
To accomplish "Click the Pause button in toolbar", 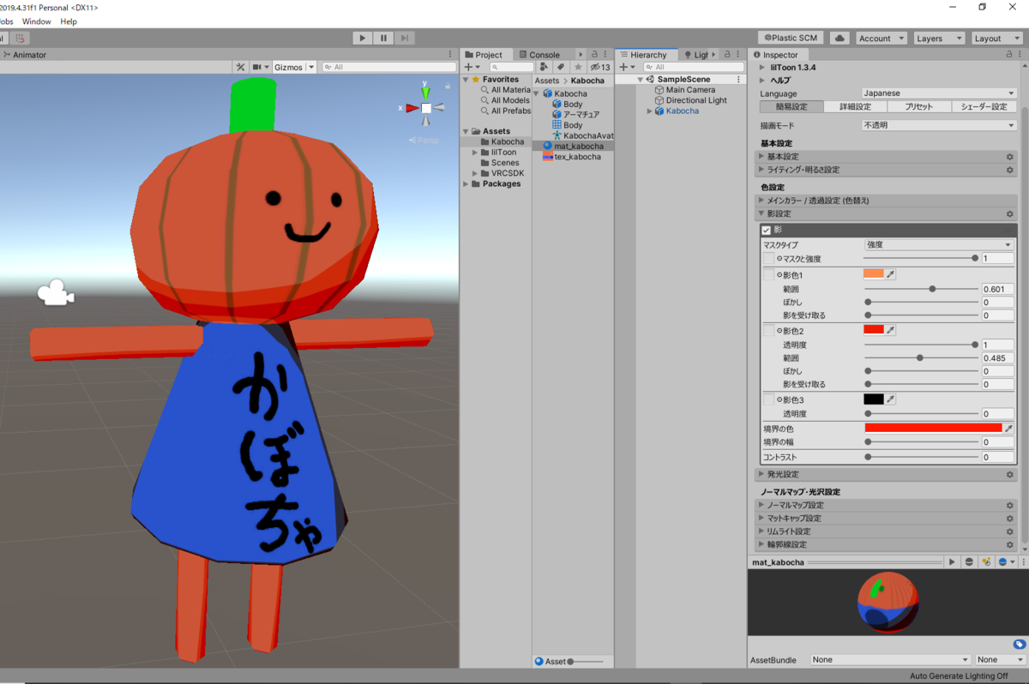I will point(384,38).
